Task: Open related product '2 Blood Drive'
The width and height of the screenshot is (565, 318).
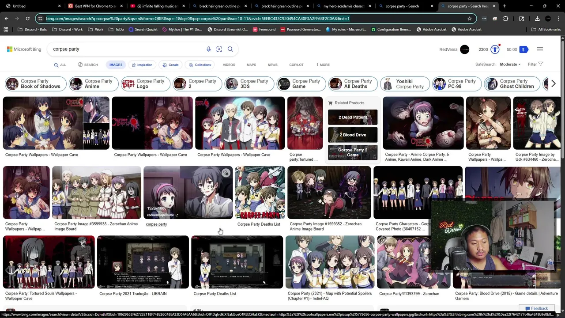Action: click(353, 135)
